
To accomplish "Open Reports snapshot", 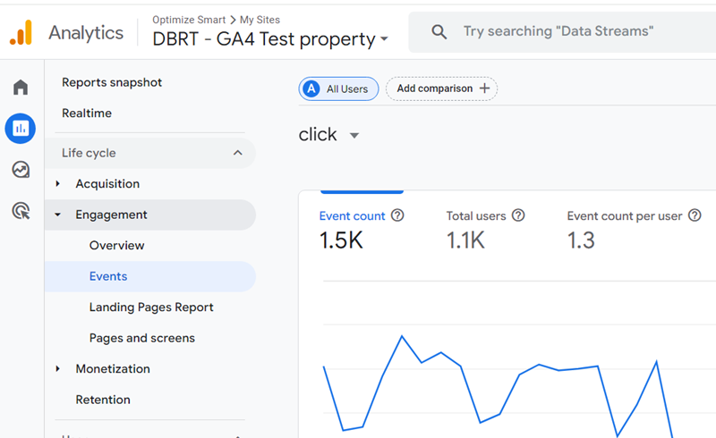I will pyautogui.click(x=112, y=82).
